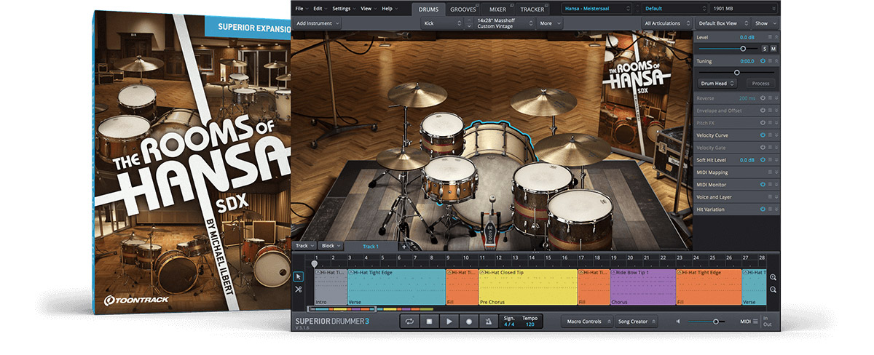Toggle Soft Hit Level power button
Screen dimensions: 874x355
[763, 160]
